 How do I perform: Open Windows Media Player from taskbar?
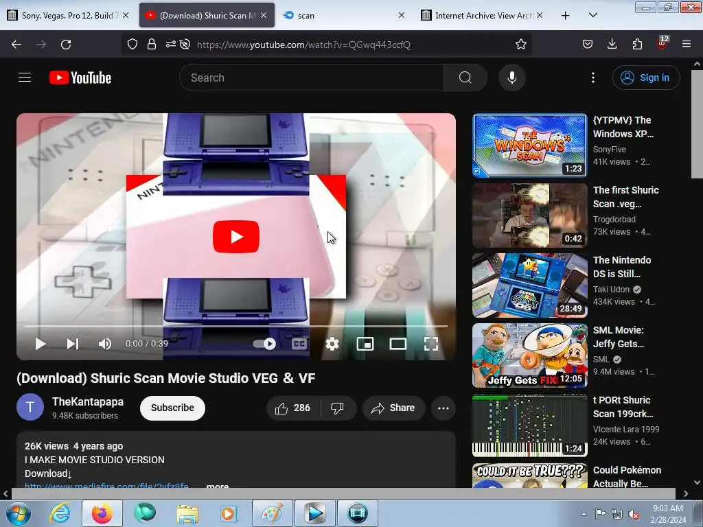(228, 513)
